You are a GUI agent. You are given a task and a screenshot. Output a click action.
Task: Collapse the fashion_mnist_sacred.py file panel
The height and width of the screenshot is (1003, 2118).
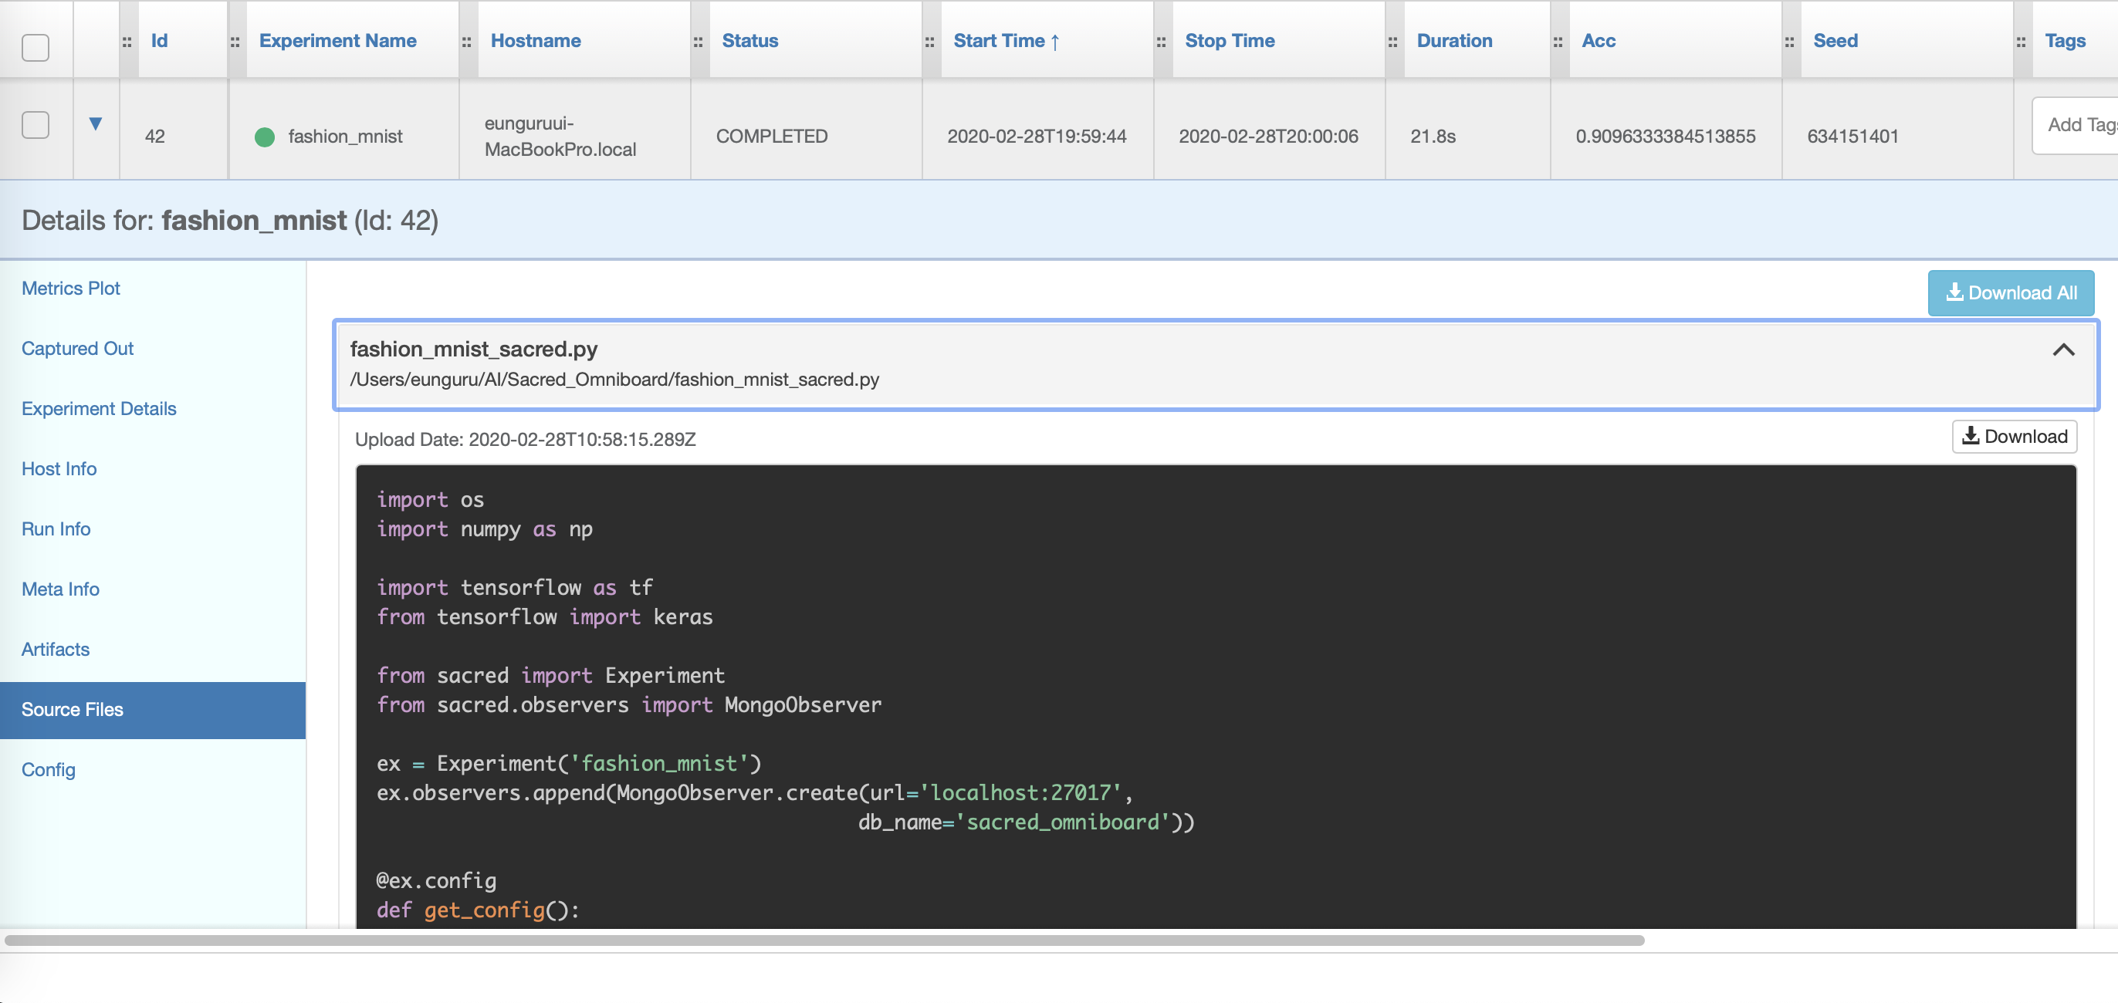pyautogui.click(x=2063, y=350)
